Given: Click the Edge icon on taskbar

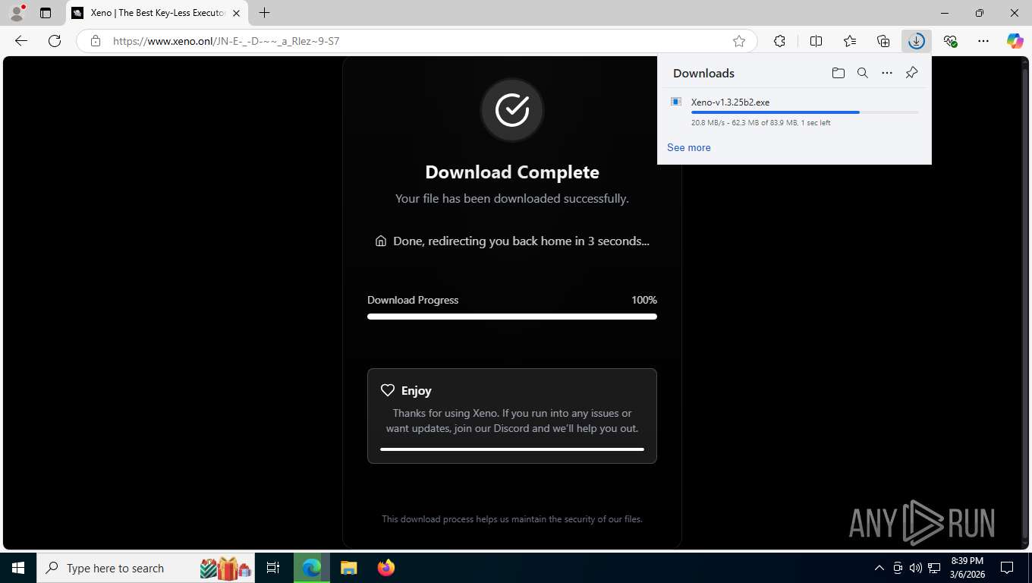Looking at the screenshot, I should [x=312, y=568].
